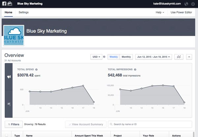Click the Actions column header
Viewport: 198px width, 137px height.
point(176,136)
